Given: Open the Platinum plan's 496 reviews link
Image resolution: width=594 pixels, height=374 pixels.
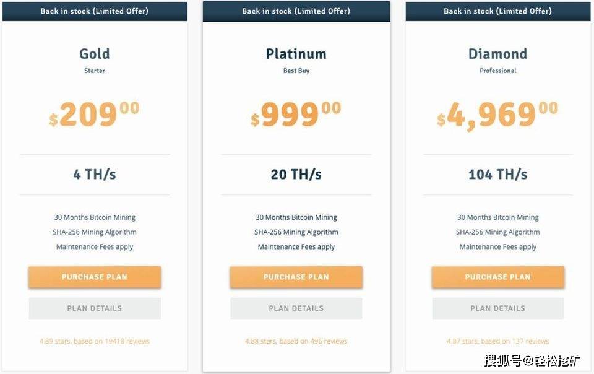Looking at the screenshot, I should coord(296,341).
